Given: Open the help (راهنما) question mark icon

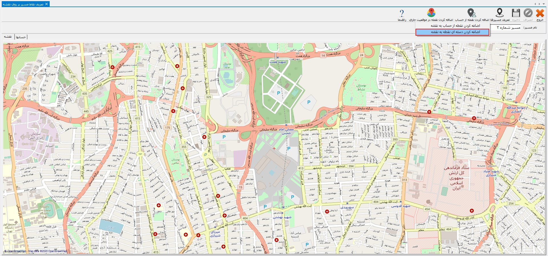Looking at the screenshot, I should click(x=402, y=13).
